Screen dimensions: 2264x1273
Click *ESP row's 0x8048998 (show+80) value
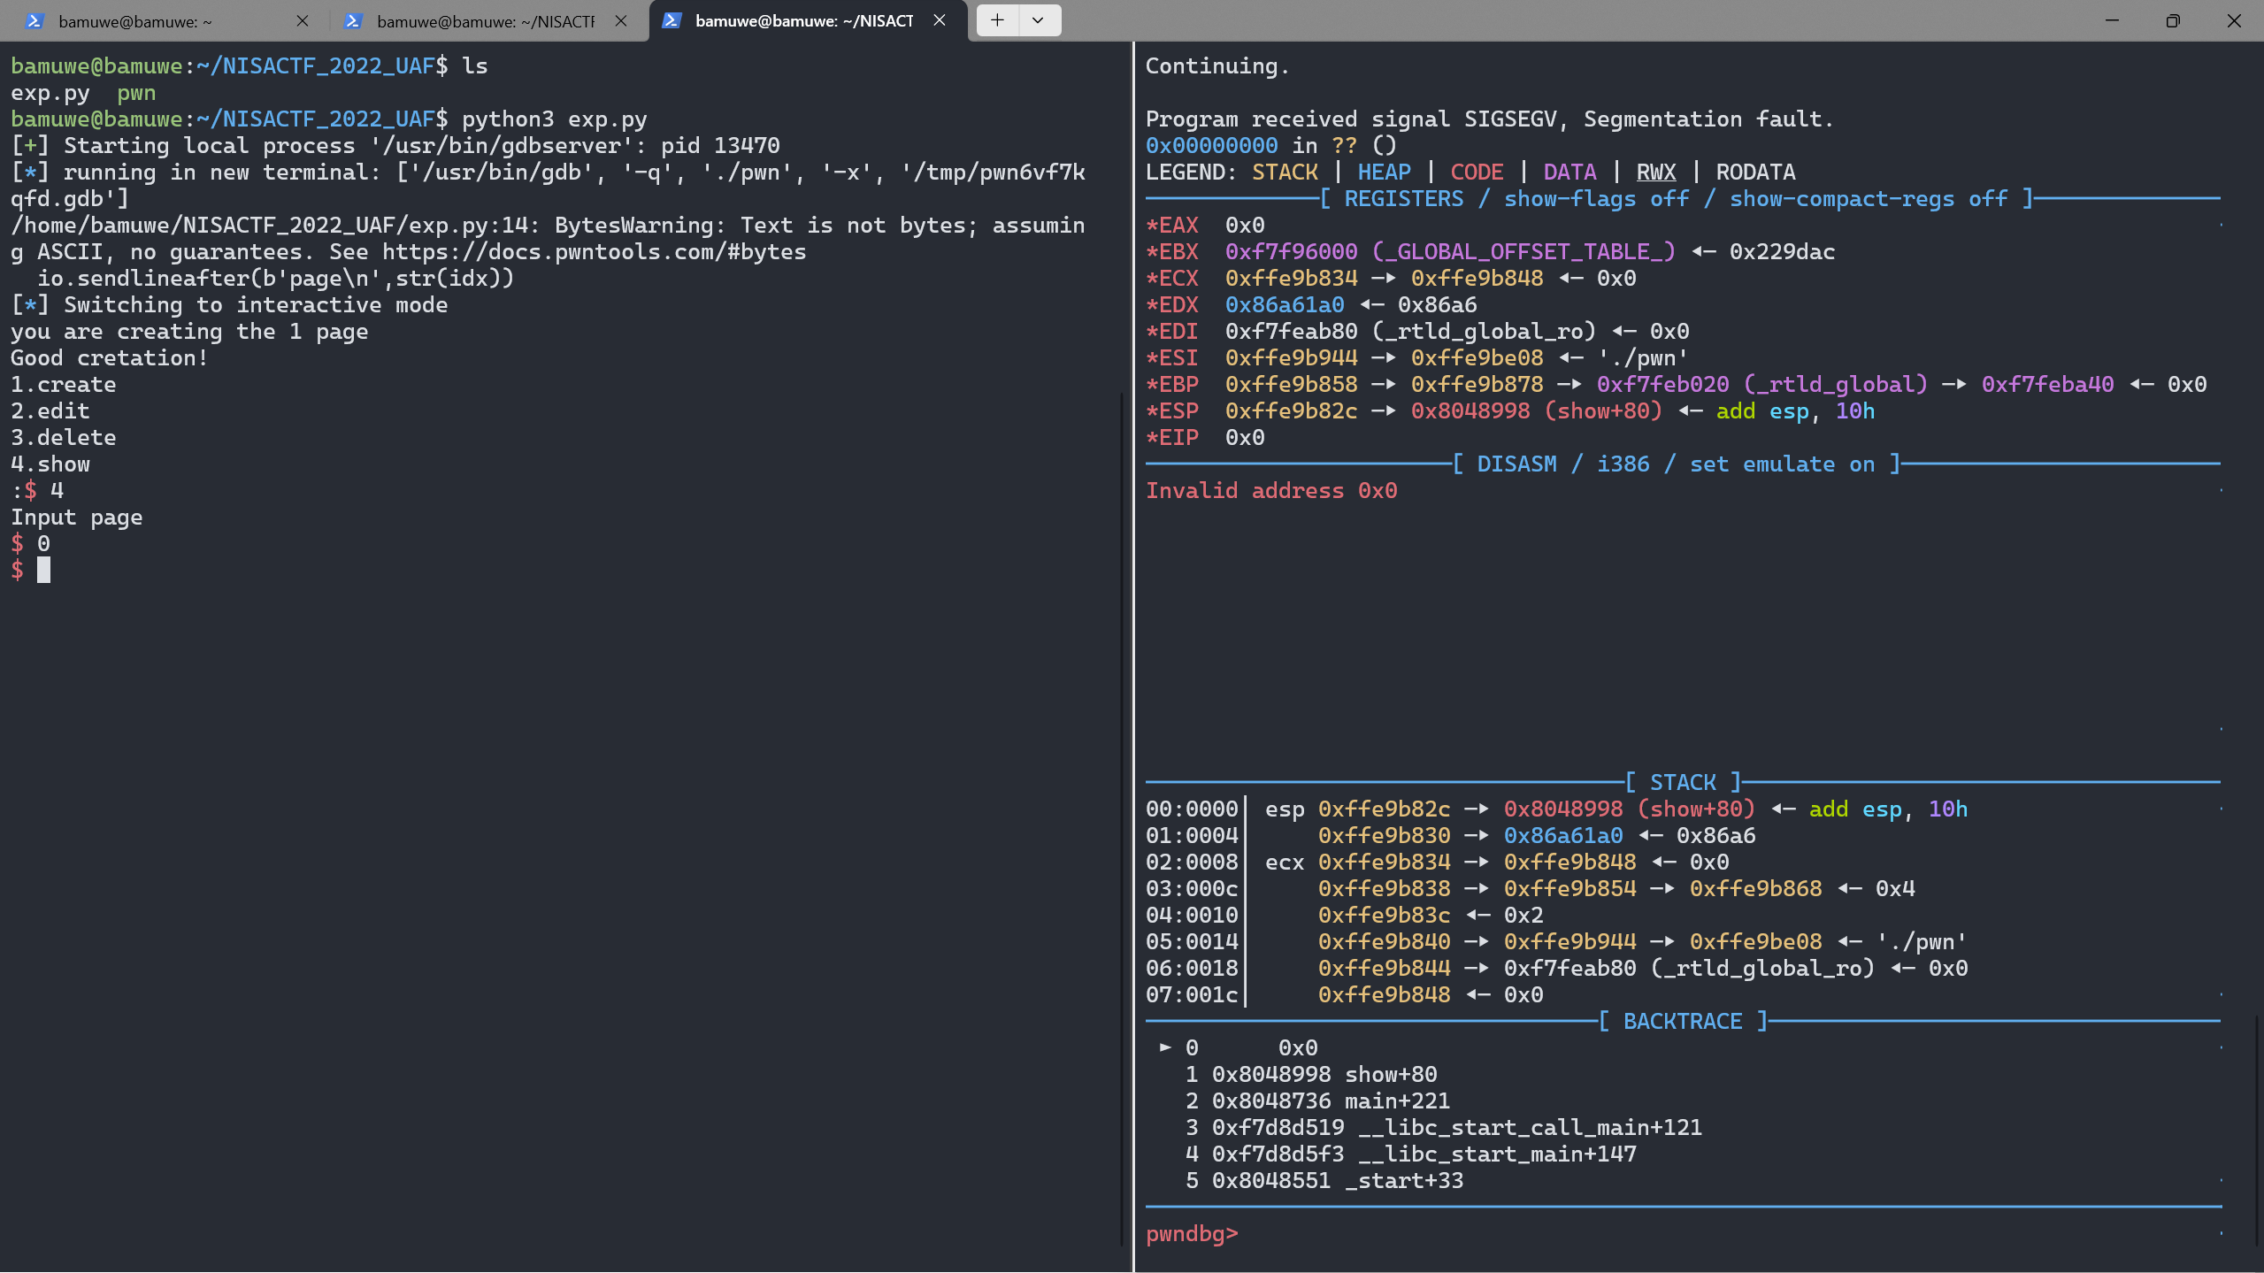[1537, 411]
